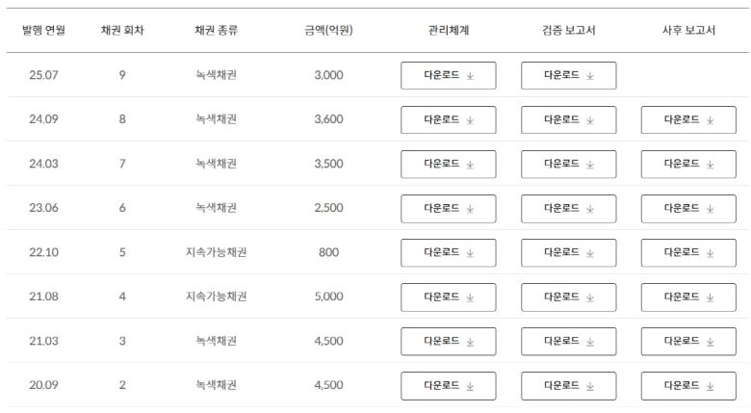751x413 pixels.
Task: Download 관리체계 for round 5 지속가능채권
Action: (448, 252)
